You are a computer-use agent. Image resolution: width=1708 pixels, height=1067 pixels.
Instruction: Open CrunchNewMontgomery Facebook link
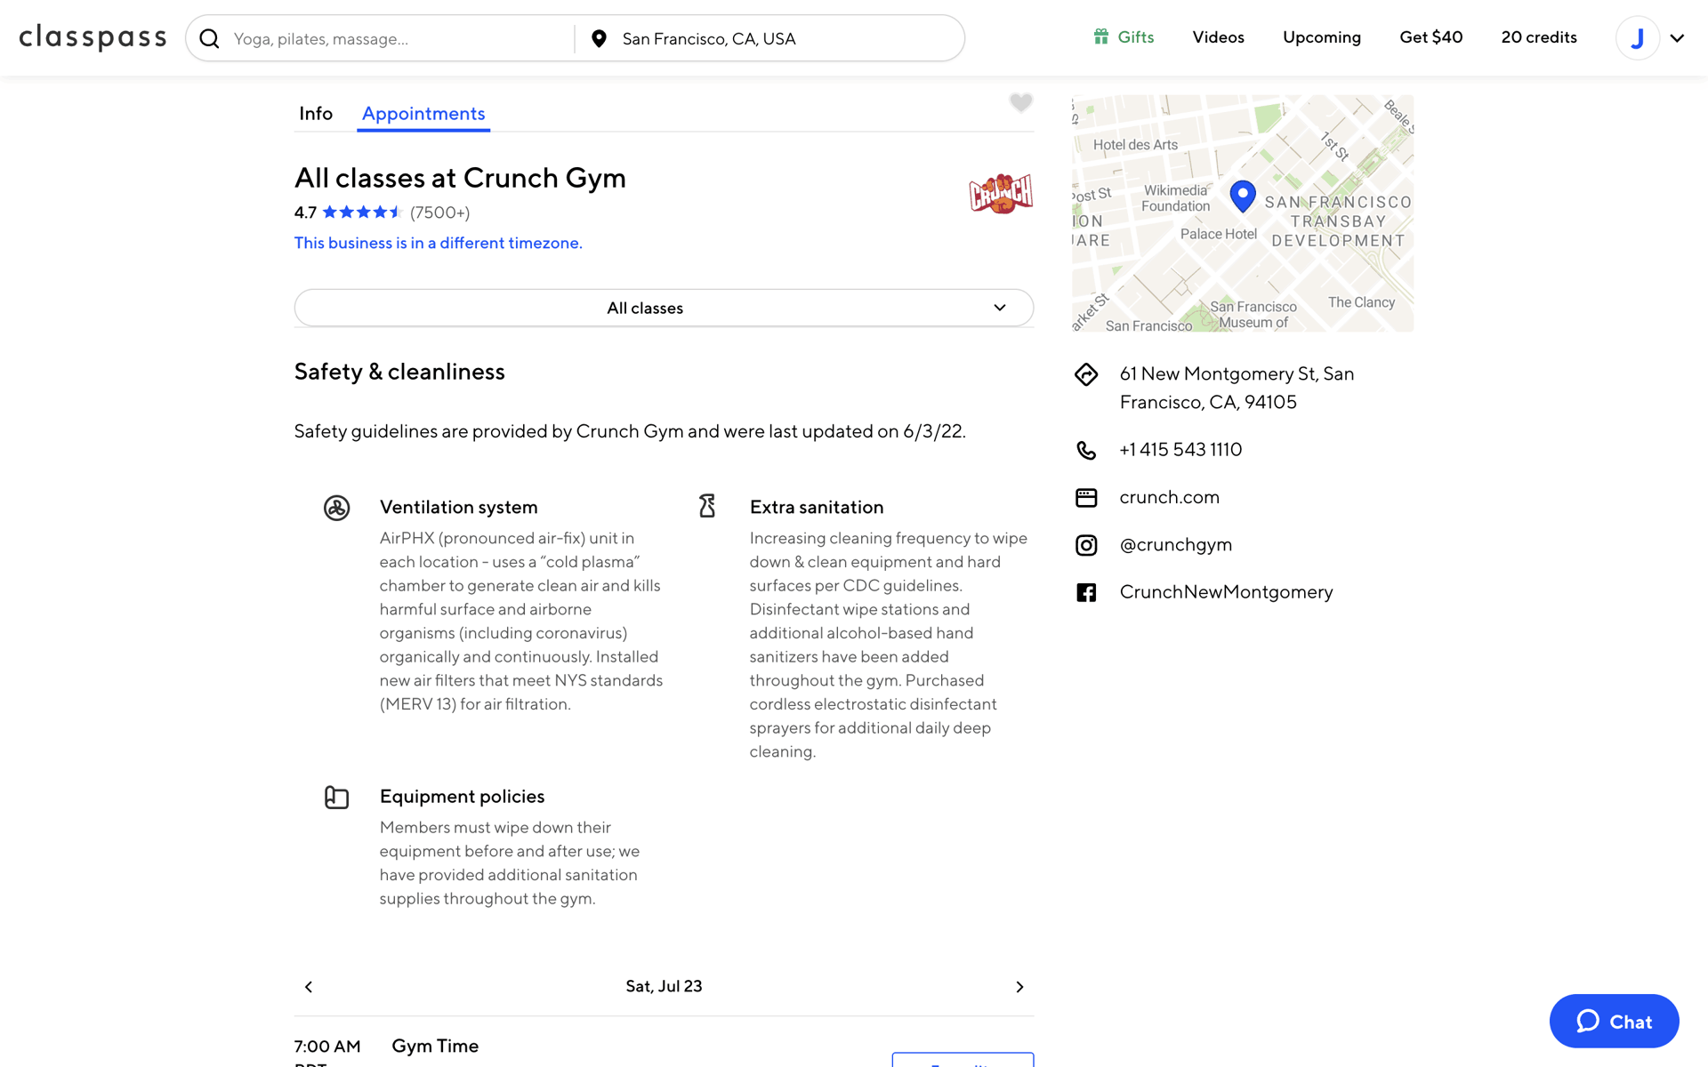[x=1226, y=592]
